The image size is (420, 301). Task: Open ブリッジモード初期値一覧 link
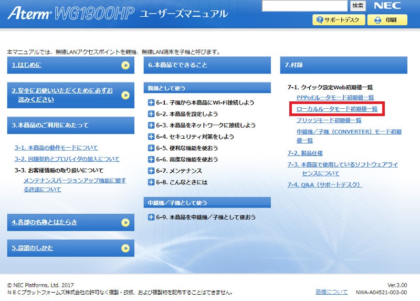[x=329, y=120]
